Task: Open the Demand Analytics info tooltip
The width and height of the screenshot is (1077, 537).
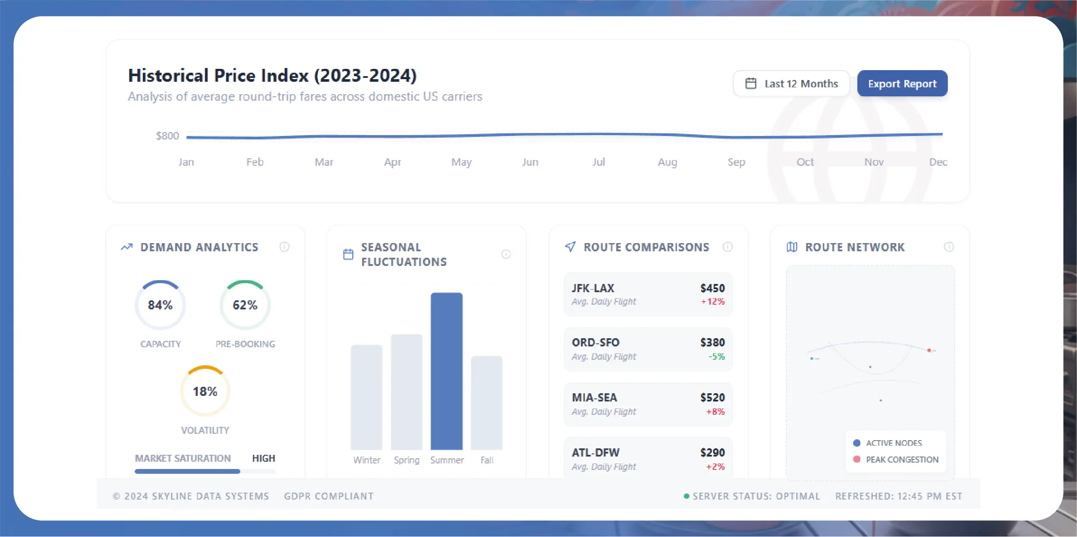Action: click(285, 247)
